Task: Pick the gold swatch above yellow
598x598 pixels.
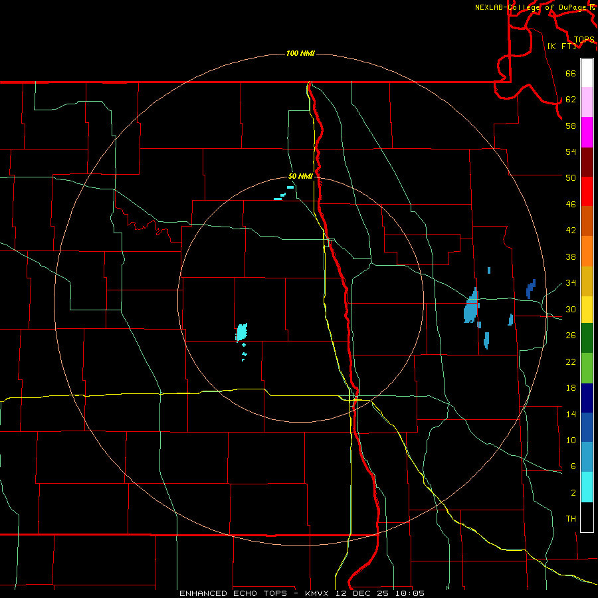Action: (587, 281)
